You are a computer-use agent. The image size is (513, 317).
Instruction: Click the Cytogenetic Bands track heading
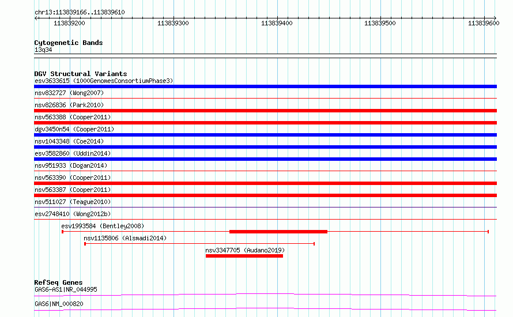coord(69,43)
